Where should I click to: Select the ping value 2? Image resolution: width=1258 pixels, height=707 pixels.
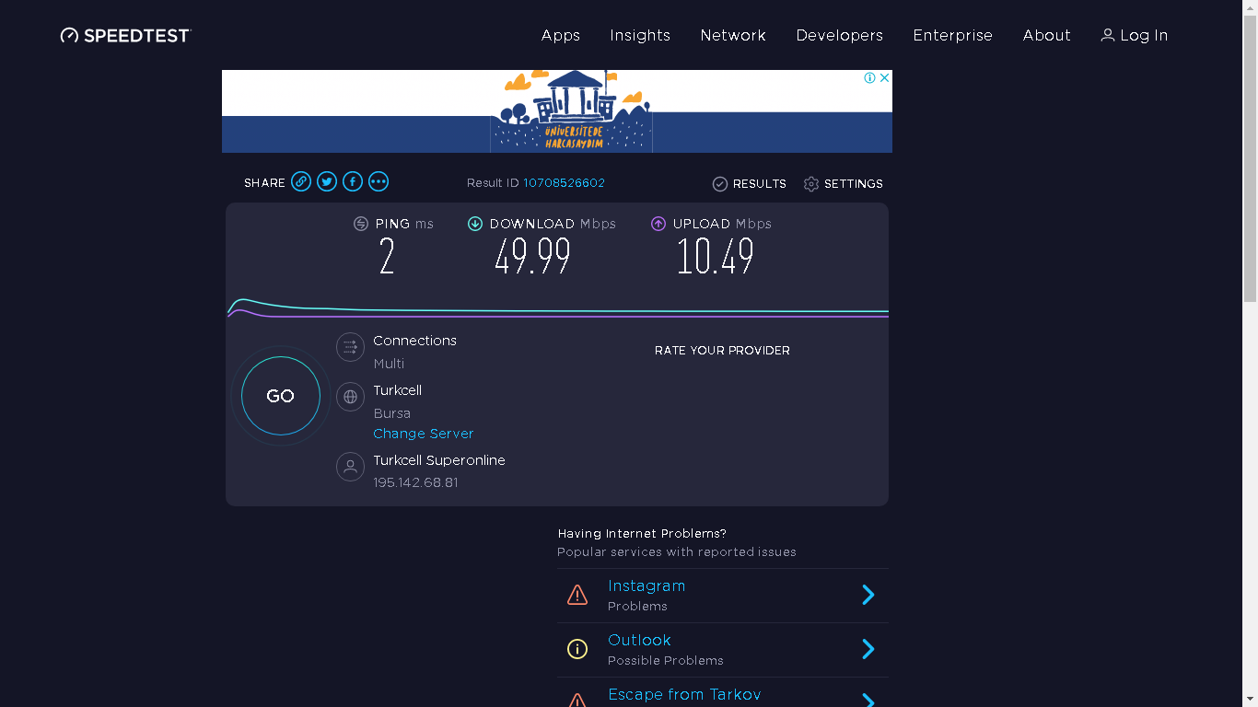387,257
